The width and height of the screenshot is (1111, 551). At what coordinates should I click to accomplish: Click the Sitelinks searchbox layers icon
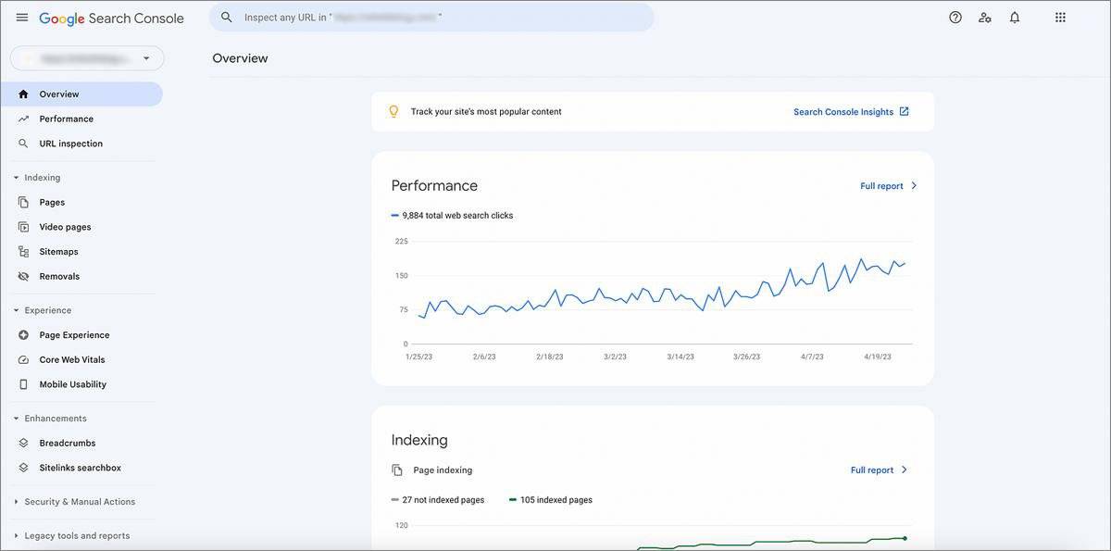(x=23, y=468)
